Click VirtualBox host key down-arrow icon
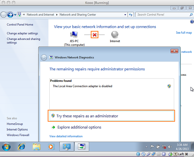Viewport: 194px width, 157px height. tap(175, 154)
